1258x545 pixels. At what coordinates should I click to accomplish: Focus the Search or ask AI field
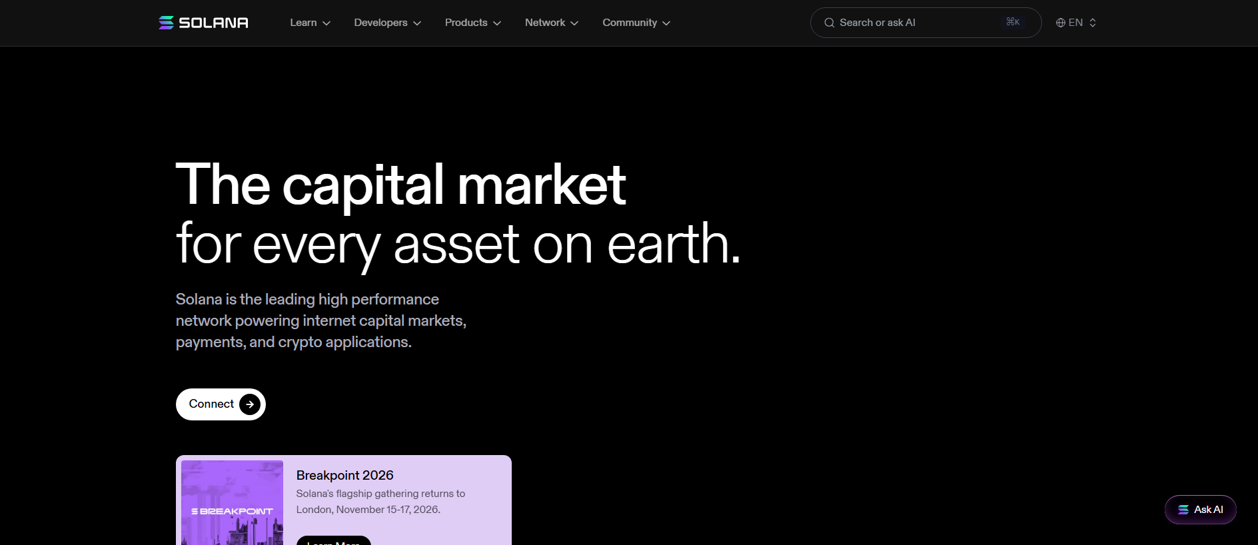click(x=926, y=23)
